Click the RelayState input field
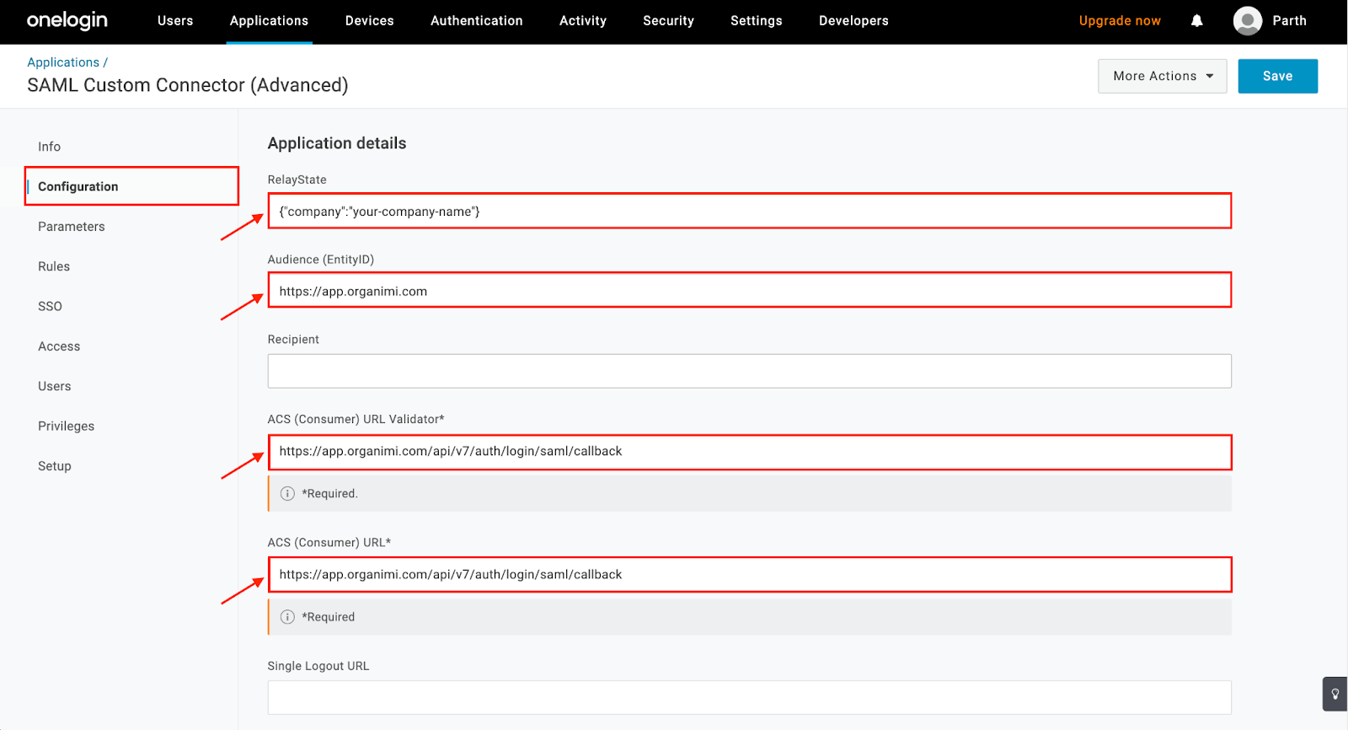This screenshot has width=1348, height=730. tap(750, 211)
